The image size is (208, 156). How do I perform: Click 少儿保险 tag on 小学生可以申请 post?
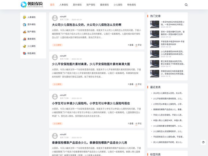point(57,124)
